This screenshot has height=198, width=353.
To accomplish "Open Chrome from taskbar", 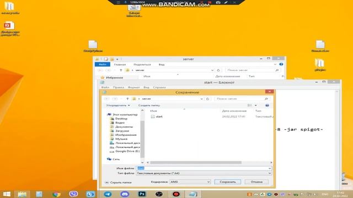I will point(56,194).
